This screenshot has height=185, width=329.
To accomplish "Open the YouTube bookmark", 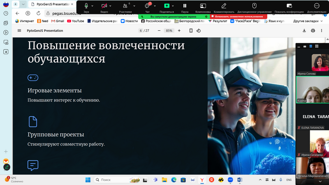I will click(x=75, y=21).
